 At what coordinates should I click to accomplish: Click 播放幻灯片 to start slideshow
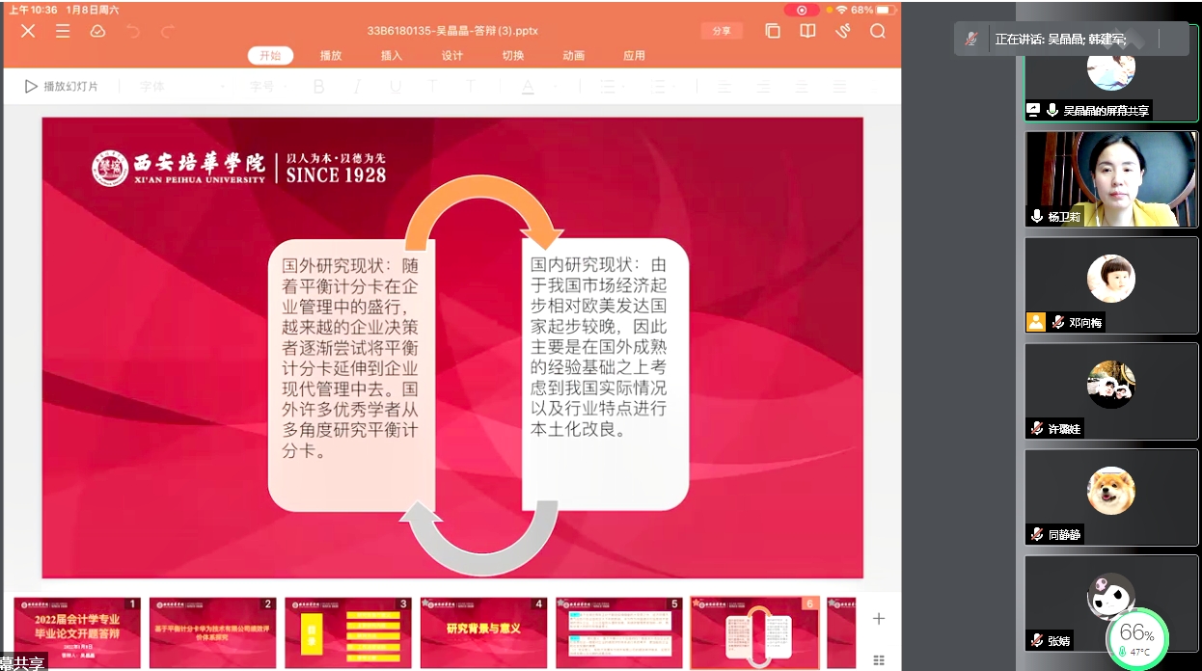pos(62,87)
